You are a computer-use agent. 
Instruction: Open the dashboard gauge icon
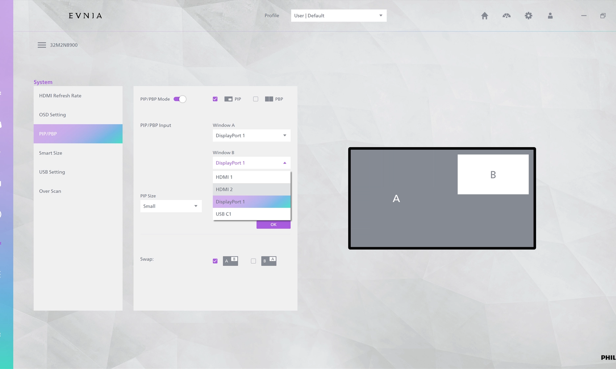click(x=506, y=16)
